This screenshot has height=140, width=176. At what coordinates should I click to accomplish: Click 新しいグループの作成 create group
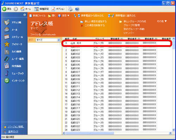click(133, 22)
